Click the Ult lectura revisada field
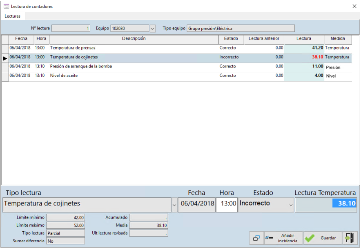 pos(149,233)
